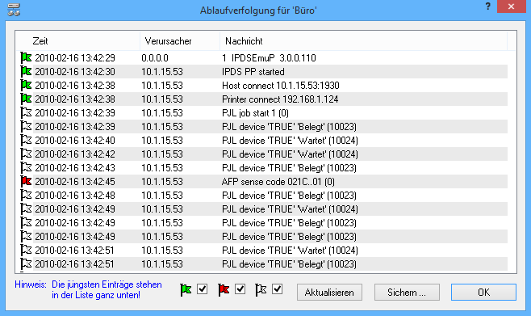Click white flag of PJL job start entry

click(26, 112)
